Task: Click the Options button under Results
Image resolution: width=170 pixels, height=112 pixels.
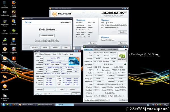Action: 122,43
